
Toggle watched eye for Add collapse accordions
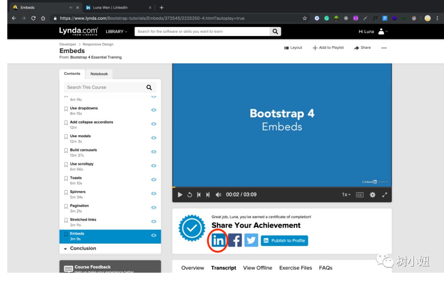pos(153,124)
